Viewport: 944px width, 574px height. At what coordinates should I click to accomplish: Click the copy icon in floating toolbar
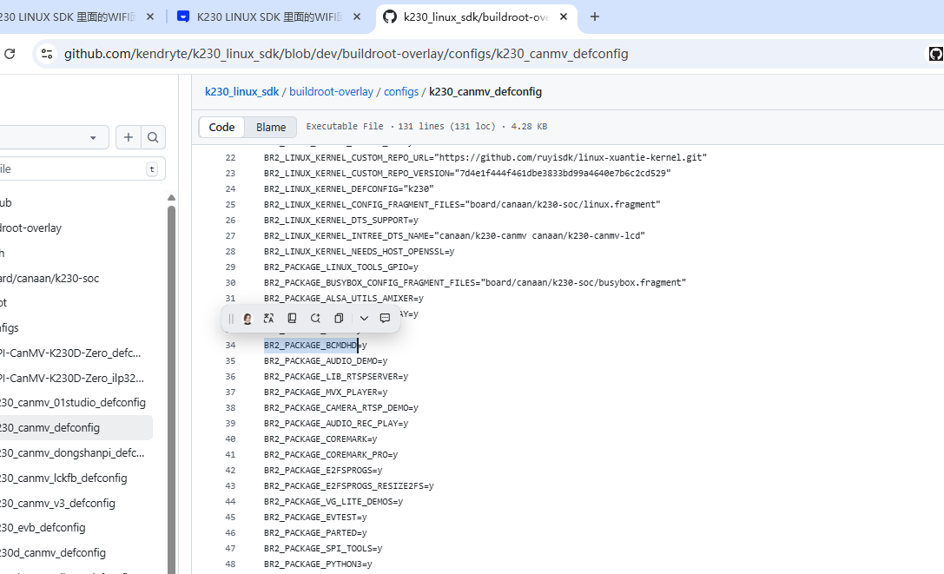[x=339, y=319]
